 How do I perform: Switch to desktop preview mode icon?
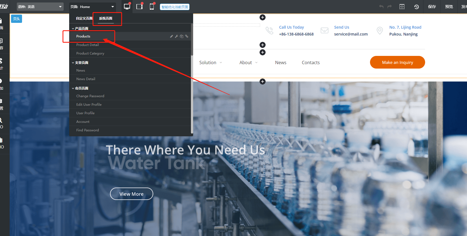pyautogui.click(x=127, y=7)
